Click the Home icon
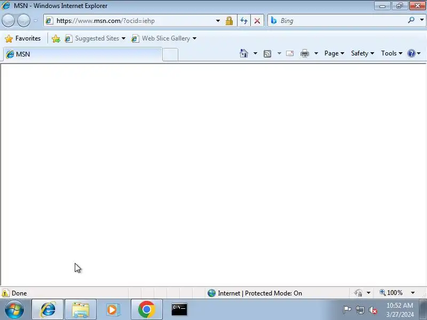 (x=244, y=53)
